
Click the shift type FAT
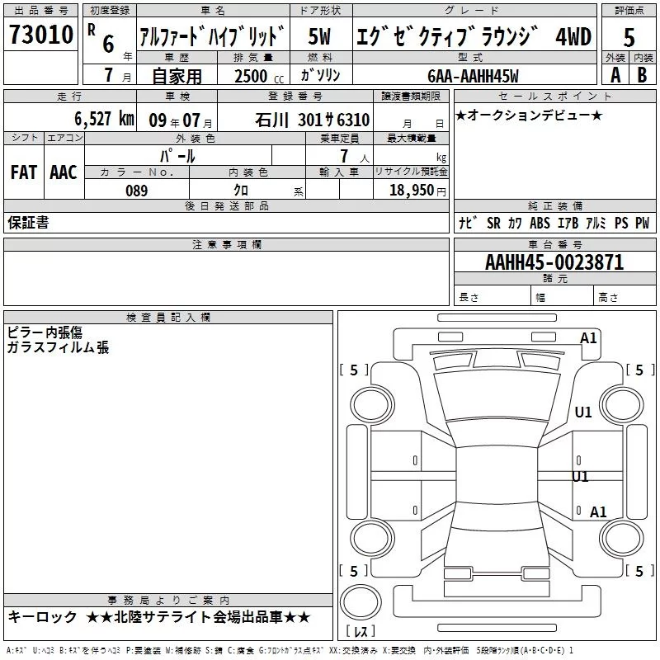click(x=24, y=172)
